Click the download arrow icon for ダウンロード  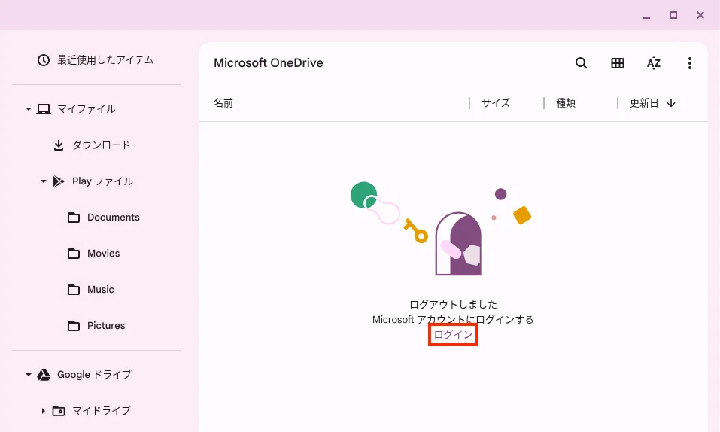tap(59, 145)
